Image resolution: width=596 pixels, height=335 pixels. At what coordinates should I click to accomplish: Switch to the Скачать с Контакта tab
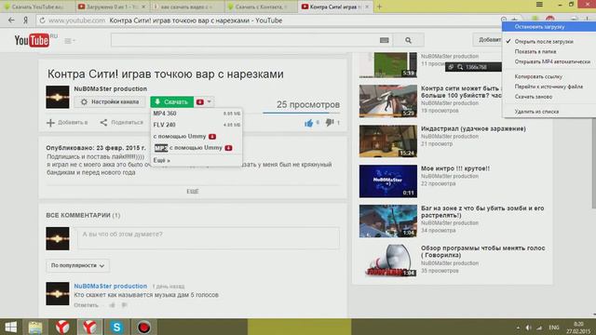(x=261, y=7)
